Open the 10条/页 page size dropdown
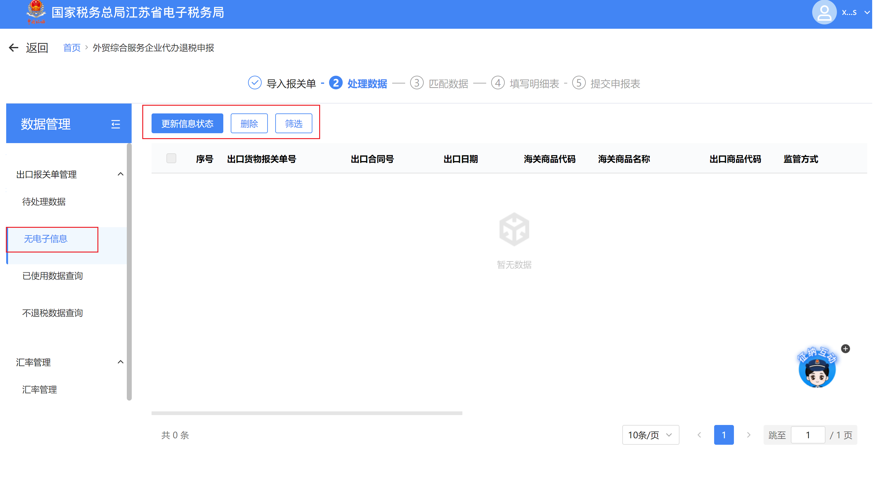 click(650, 435)
